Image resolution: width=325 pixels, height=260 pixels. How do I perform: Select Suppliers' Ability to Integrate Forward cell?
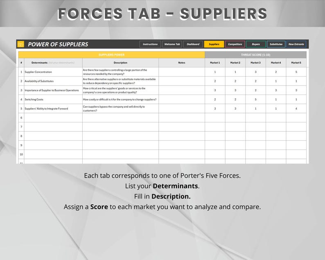click(53, 109)
